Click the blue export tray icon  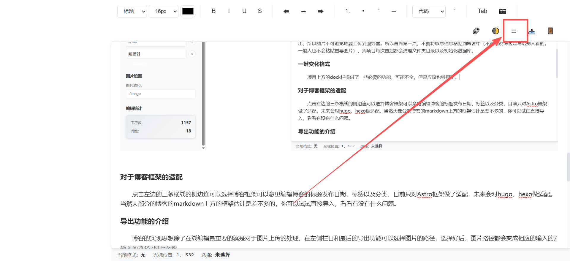point(532,31)
